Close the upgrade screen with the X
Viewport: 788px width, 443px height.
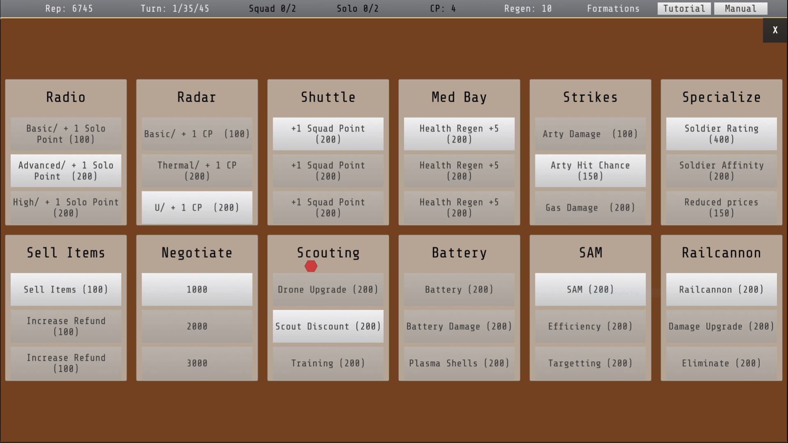[775, 30]
